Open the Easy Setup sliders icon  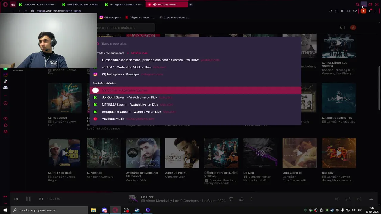pos(375,11)
